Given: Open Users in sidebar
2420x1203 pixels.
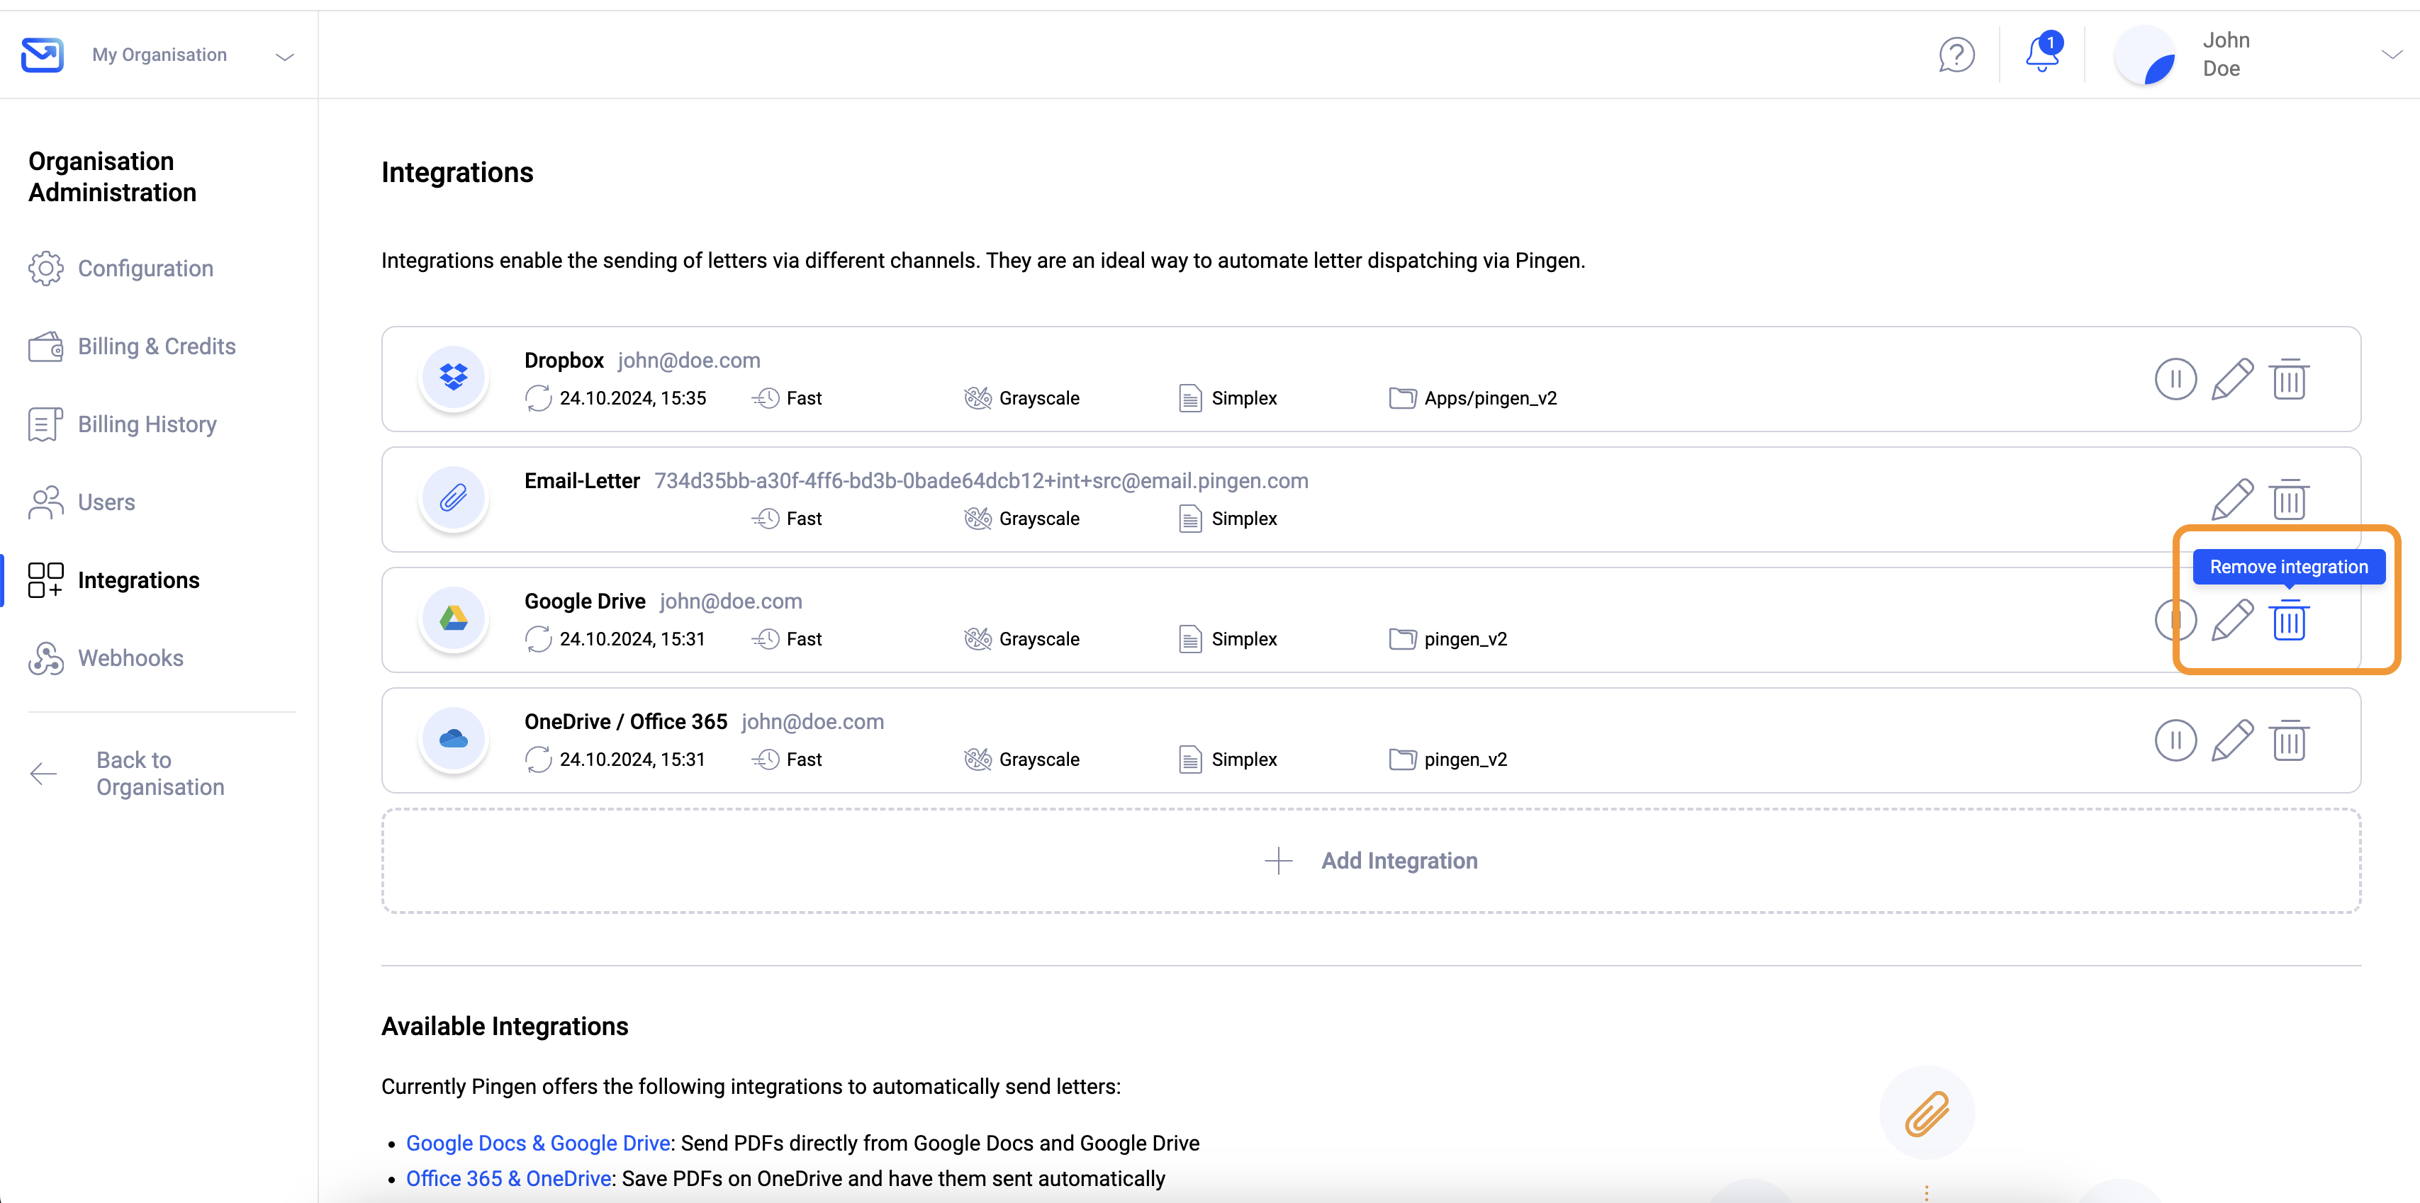Looking at the screenshot, I should (82, 502).
